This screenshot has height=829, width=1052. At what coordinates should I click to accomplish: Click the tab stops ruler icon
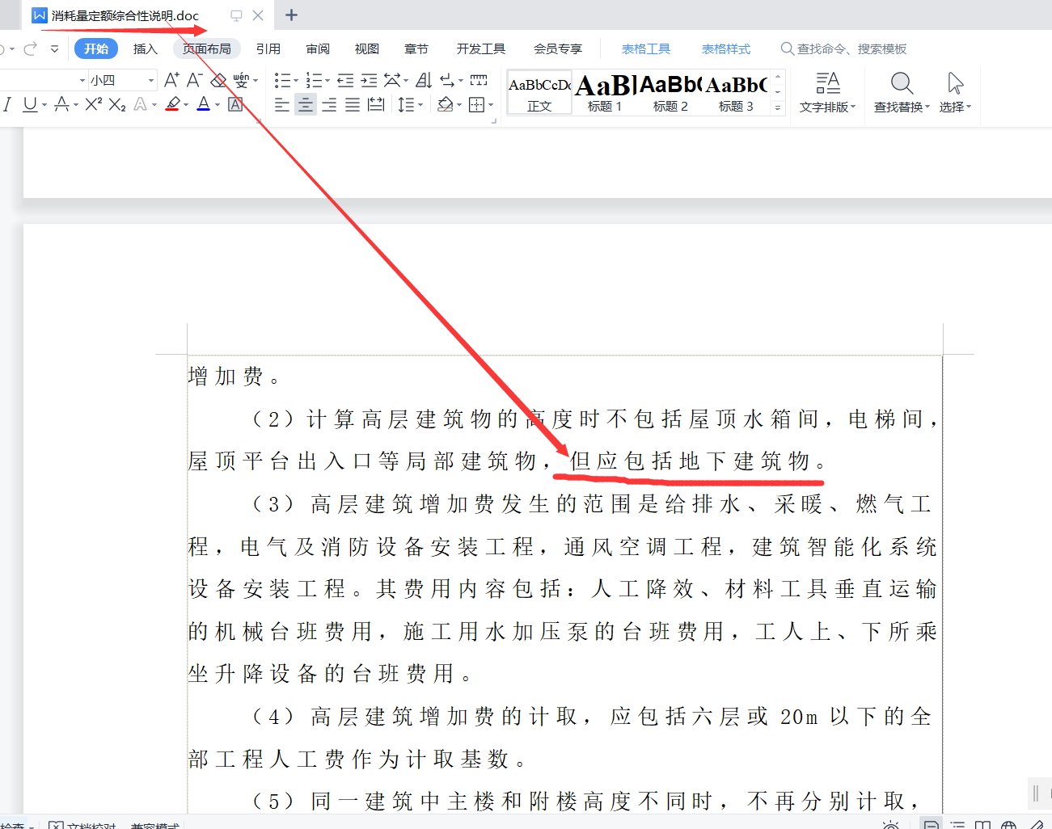click(479, 80)
